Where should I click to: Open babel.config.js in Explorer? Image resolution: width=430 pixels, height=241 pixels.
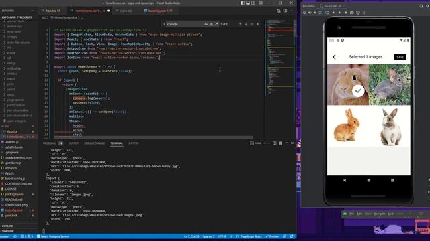(x=15, y=179)
